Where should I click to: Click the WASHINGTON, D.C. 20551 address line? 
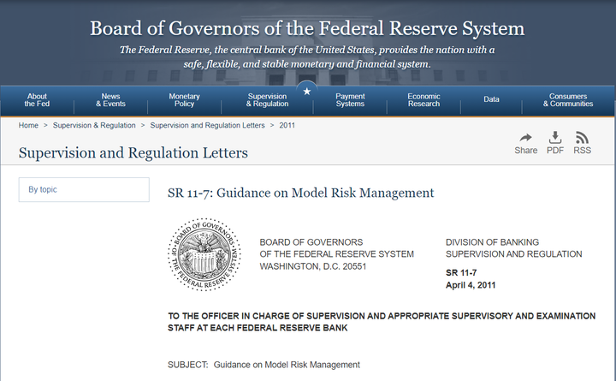pyautogui.click(x=313, y=266)
